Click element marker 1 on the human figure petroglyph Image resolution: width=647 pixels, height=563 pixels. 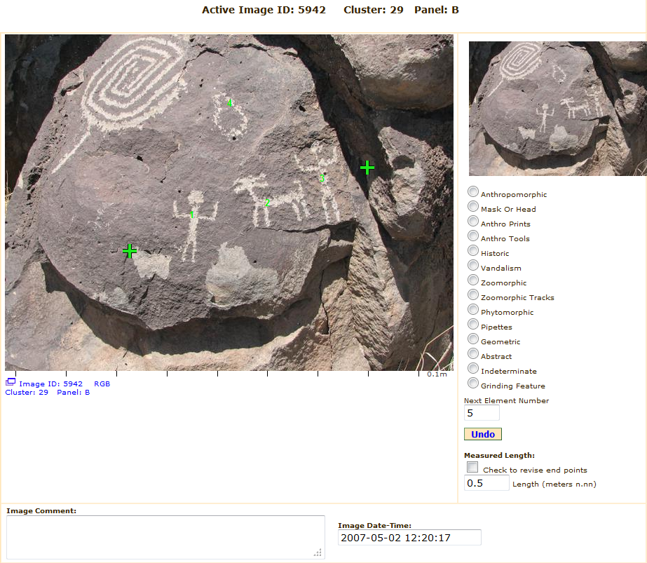(x=192, y=215)
